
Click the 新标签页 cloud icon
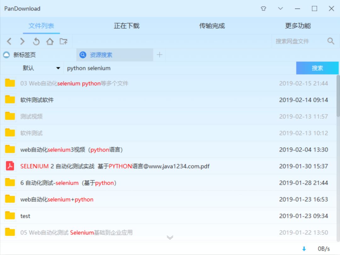pyautogui.click(x=7, y=55)
